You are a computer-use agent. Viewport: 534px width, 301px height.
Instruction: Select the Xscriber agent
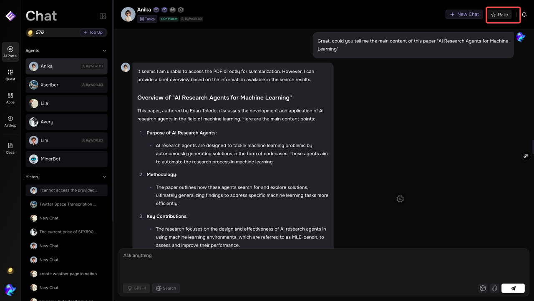66,85
